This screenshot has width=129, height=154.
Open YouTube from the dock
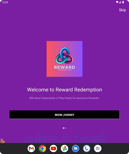coord(53,148)
